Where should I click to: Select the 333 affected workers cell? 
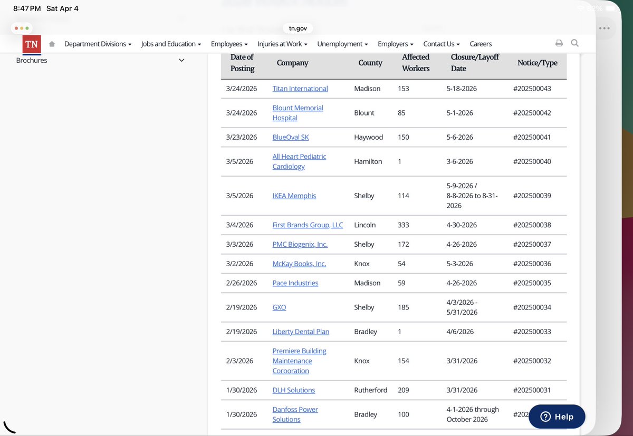404,225
